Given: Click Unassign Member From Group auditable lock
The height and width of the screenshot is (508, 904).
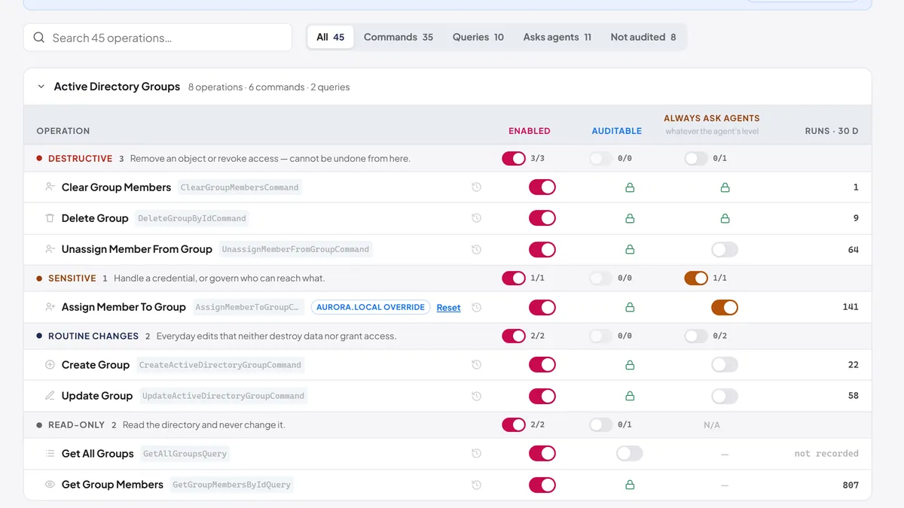Looking at the screenshot, I should pos(630,249).
